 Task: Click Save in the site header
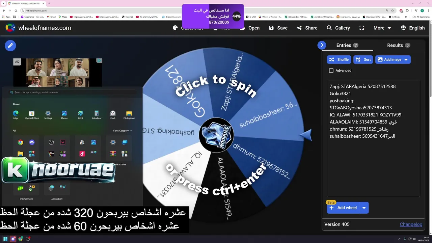(278, 28)
